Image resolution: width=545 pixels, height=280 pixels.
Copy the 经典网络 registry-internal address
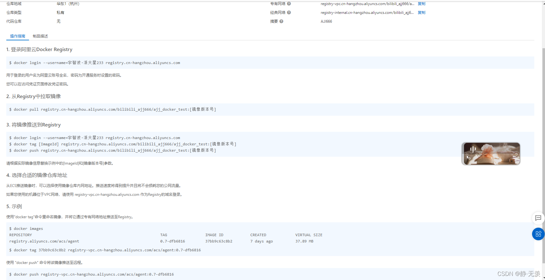point(421,13)
